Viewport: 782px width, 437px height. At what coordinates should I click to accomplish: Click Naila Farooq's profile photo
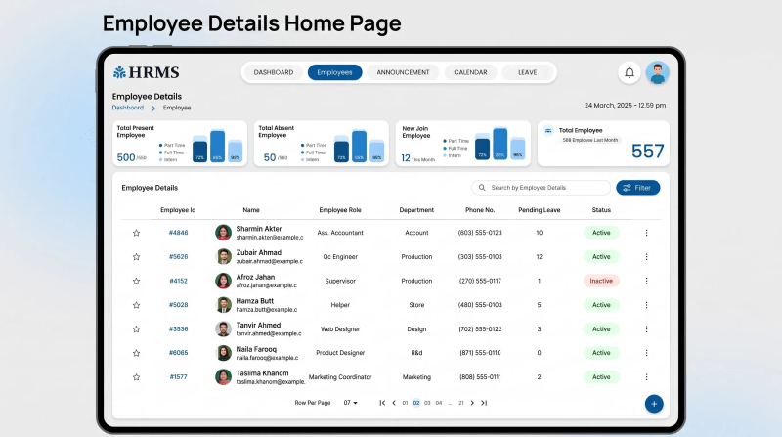point(223,353)
